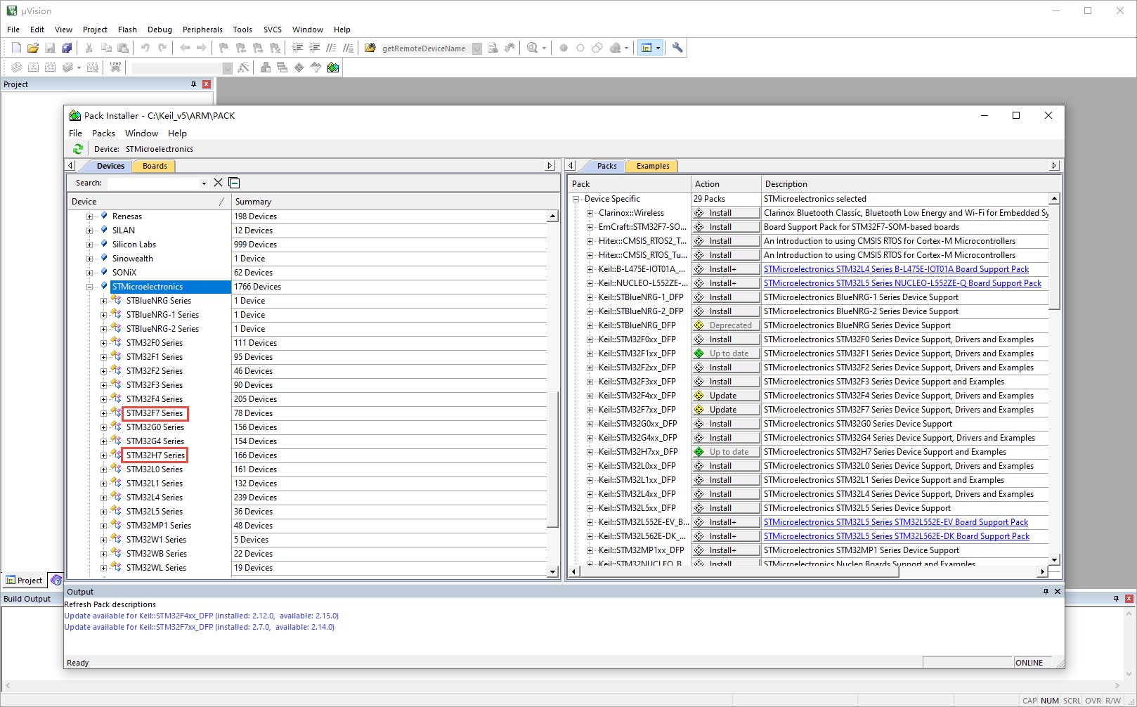The width and height of the screenshot is (1137, 707).
Task: Click the Open file toolbar icon
Action: (x=33, y=48)
